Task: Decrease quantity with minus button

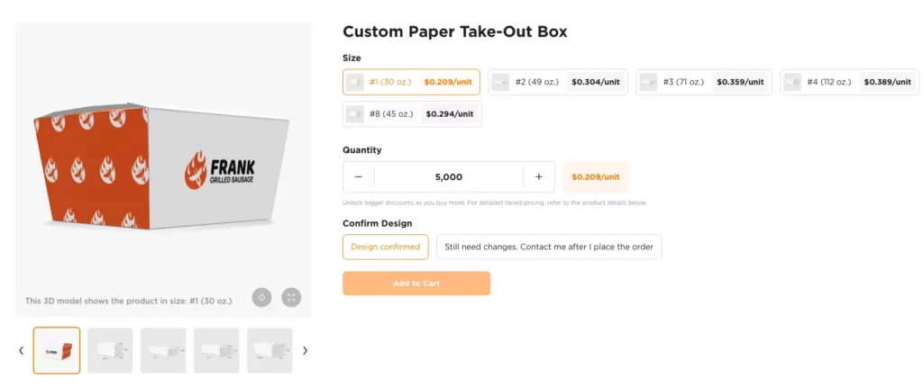Action: point(359,177)
